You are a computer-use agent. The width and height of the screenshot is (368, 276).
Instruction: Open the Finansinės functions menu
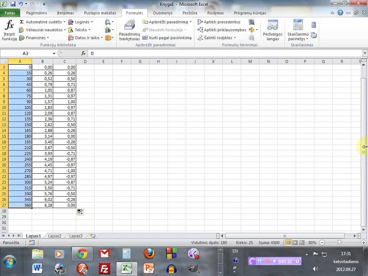pos(34,37)
